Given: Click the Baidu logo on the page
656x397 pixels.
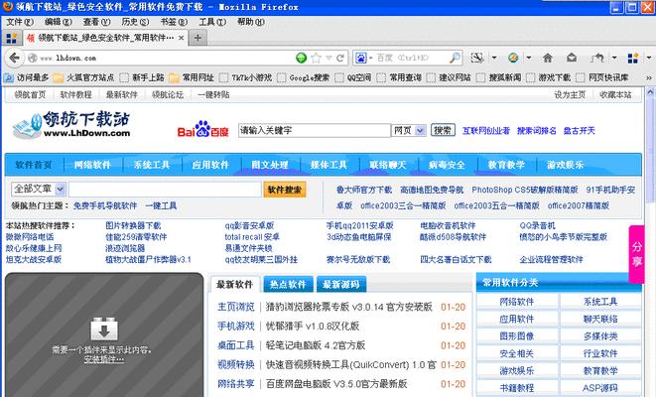Looking at the screenshot, I should click(x=202, y=129).
